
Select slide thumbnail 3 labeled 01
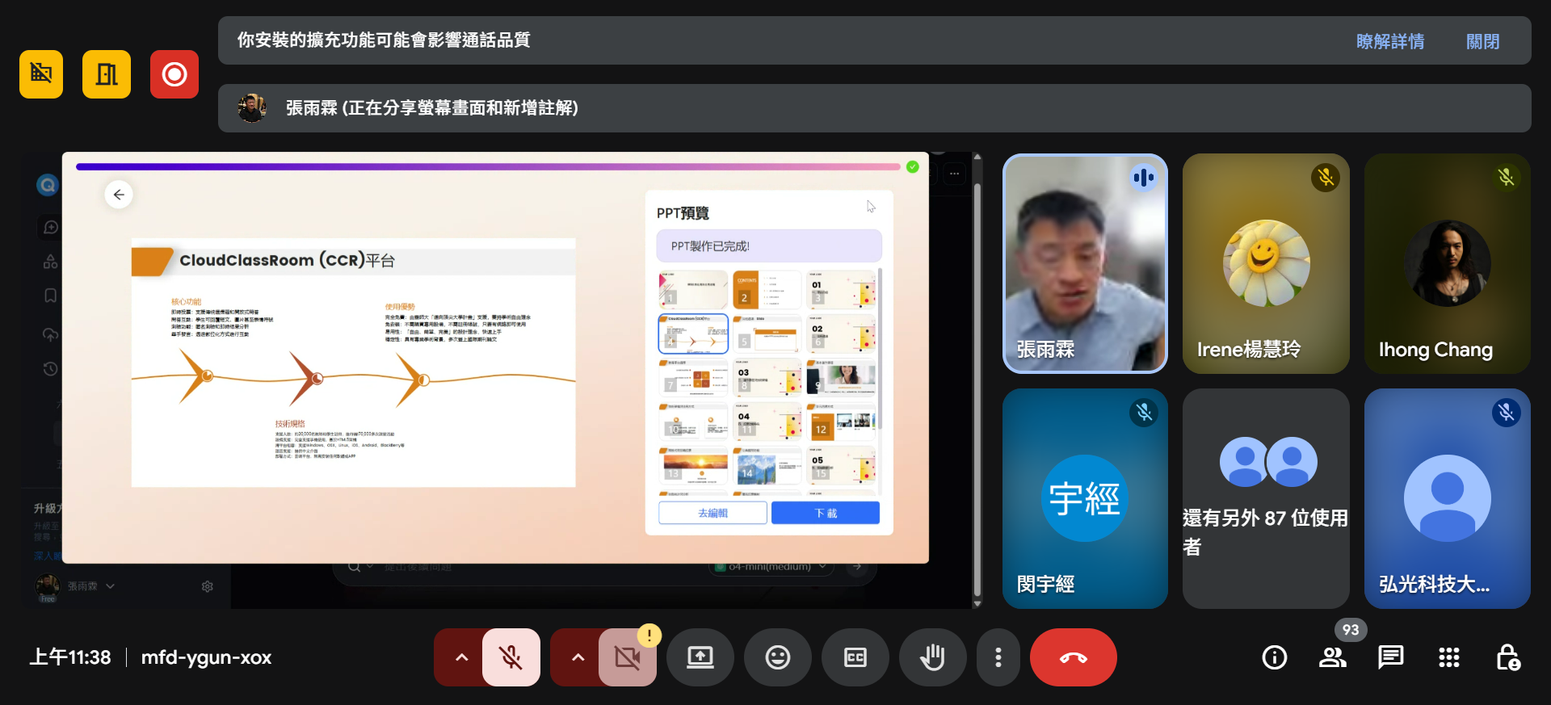coord(842,290)
